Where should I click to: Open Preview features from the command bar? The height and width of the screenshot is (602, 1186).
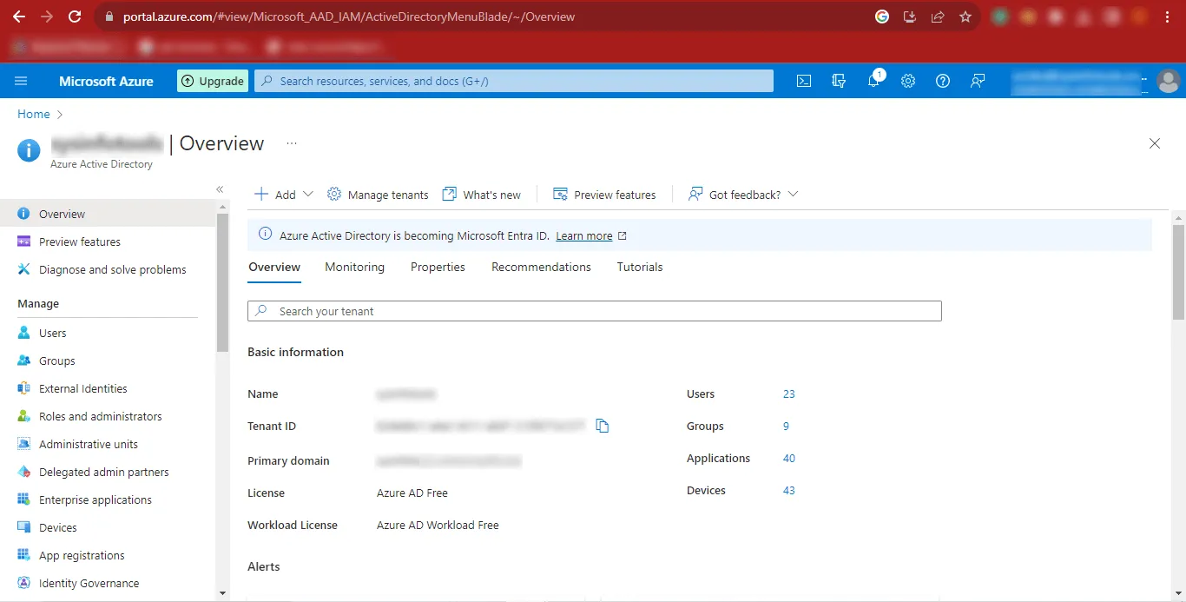click(605, 194)
